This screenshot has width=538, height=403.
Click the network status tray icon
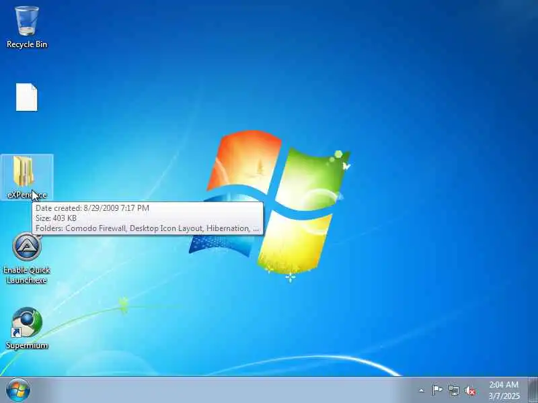(454, 390)
